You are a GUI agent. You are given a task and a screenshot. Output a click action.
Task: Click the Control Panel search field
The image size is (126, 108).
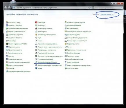[x=108, y=8]
